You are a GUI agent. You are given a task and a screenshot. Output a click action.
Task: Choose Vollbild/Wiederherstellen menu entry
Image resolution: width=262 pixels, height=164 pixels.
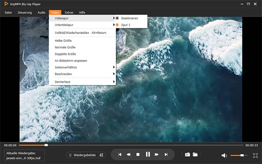point(83,33)
